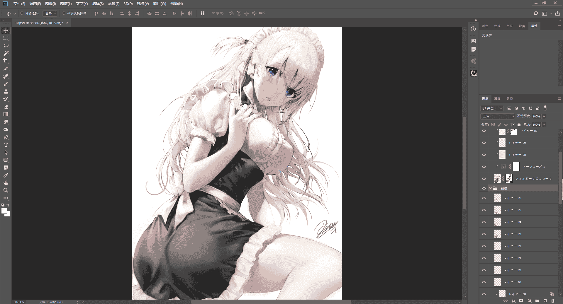Select the Brush tool

[6, 84]
